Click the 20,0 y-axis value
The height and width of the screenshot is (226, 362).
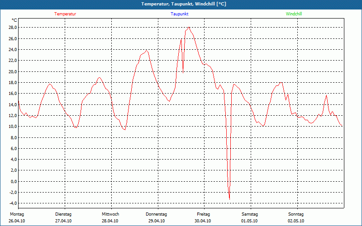(13, 71)
